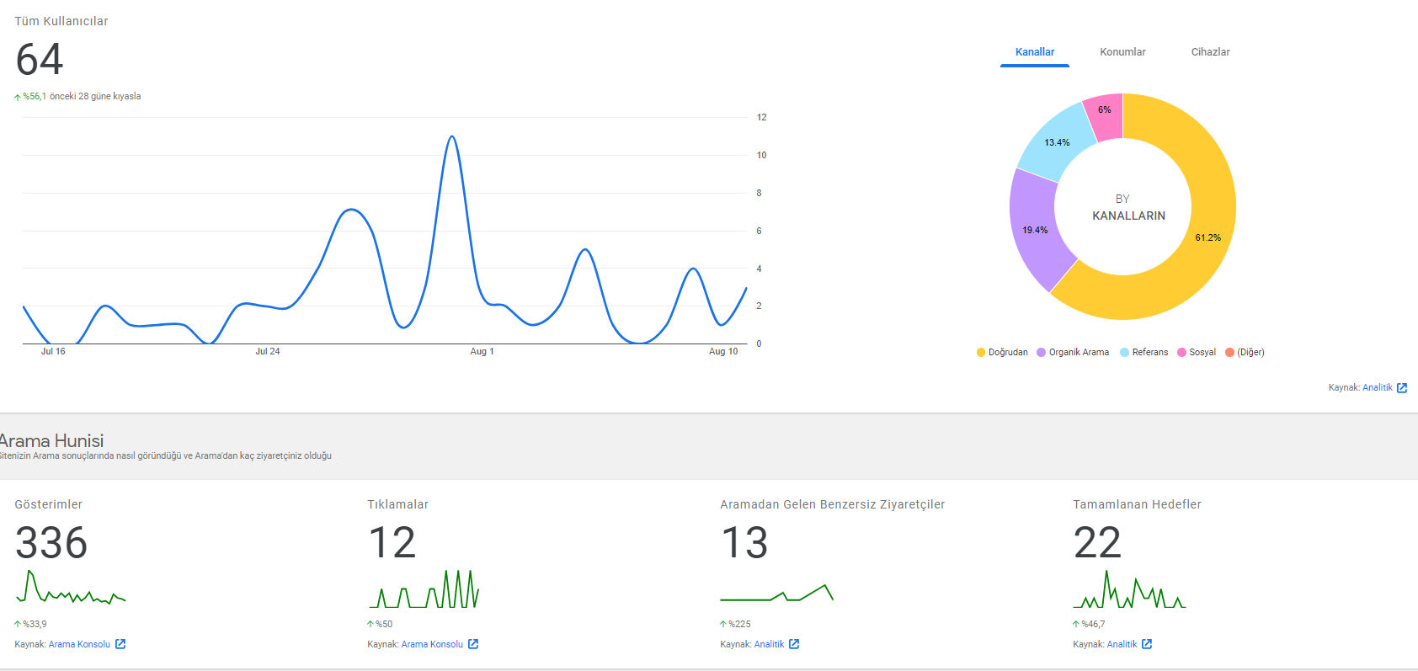The image size is (1418, 671).
Task: Open external link icon beside top Analitik source
Action: [1402, 388]
